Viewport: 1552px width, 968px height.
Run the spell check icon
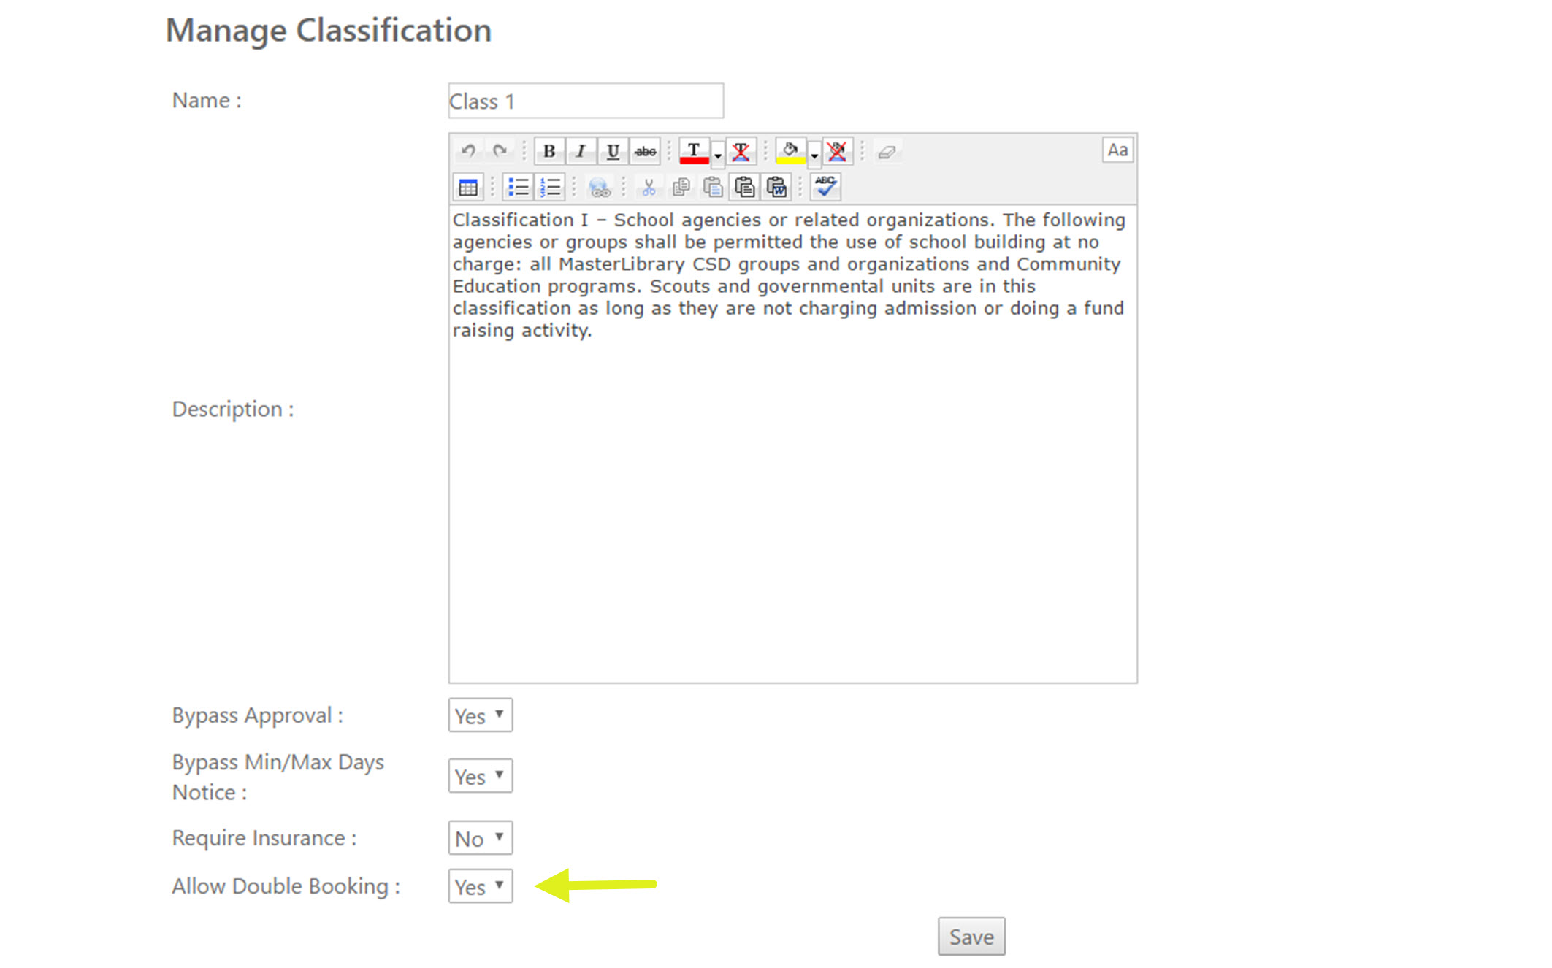tap(826, 188)
